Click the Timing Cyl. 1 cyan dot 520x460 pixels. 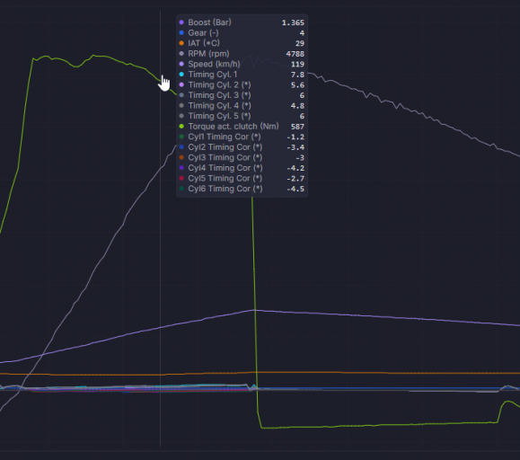[181, 75]
